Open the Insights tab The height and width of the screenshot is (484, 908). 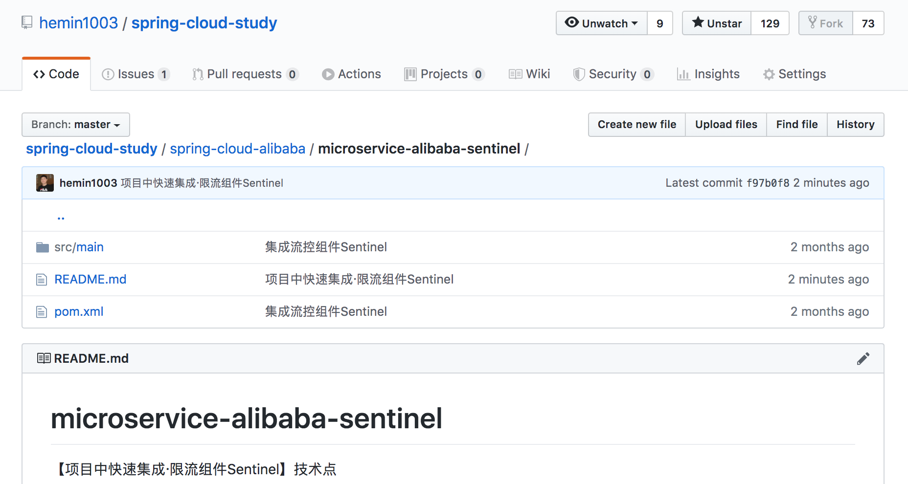708,74
